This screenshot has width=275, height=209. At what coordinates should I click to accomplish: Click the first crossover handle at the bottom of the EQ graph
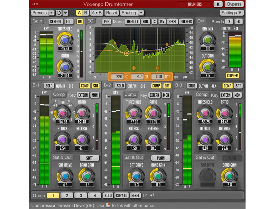[x=134, y=68]
